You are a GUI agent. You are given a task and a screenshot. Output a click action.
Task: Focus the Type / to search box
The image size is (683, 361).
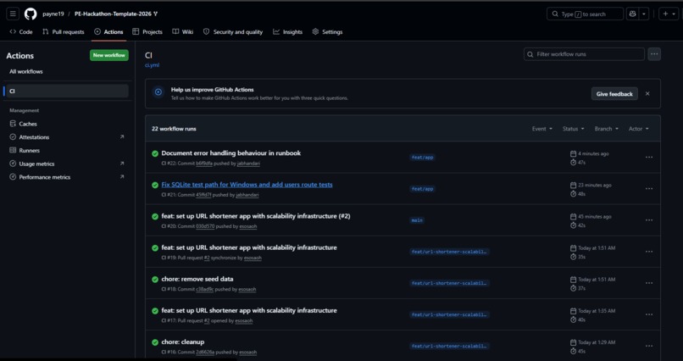[x=585, y=14]
